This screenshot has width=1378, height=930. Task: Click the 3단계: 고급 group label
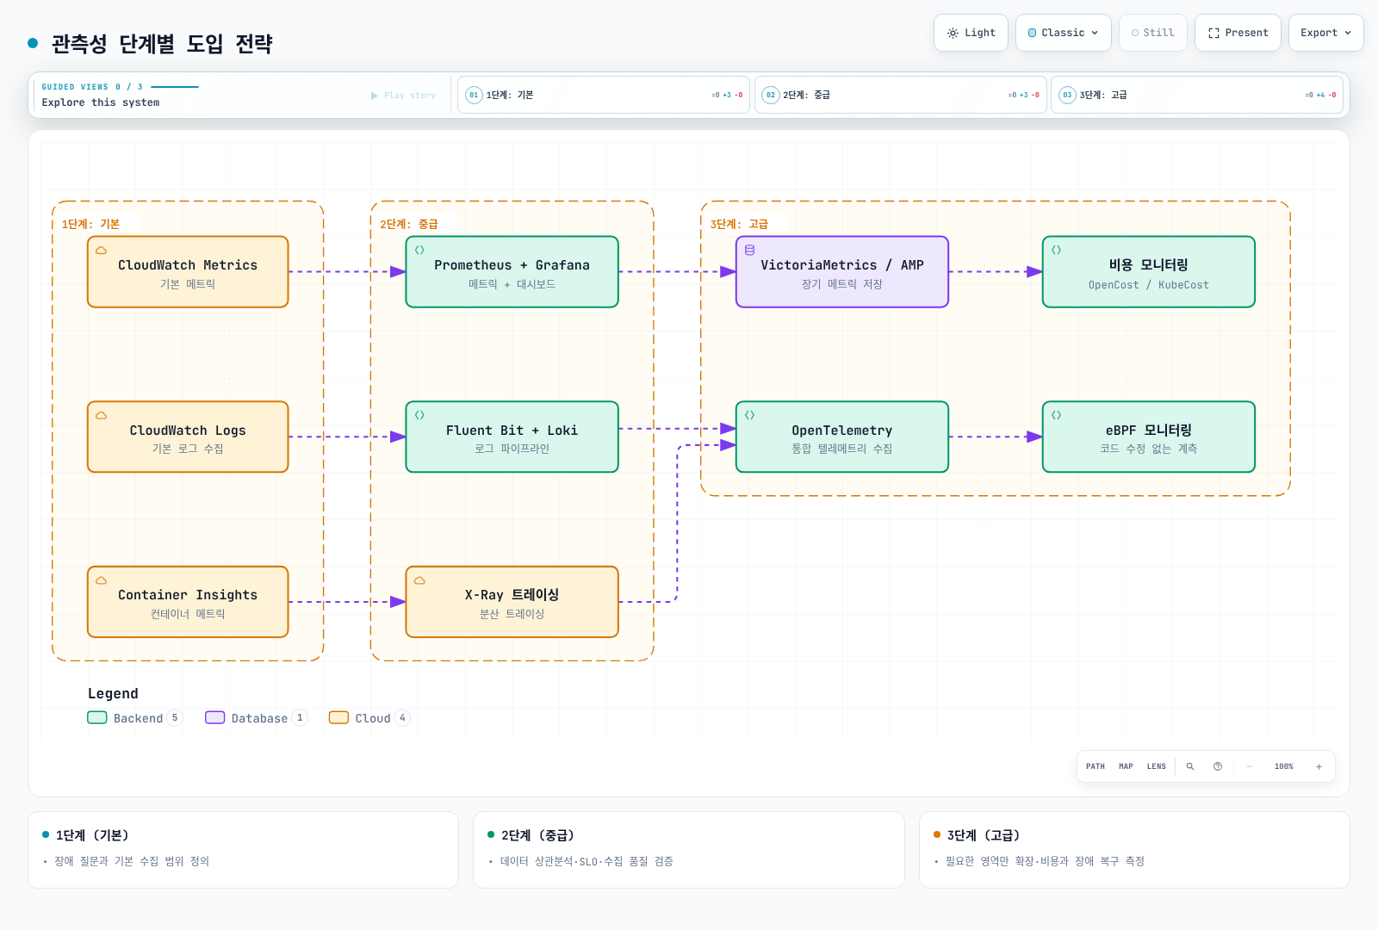(x=739, y=224)
